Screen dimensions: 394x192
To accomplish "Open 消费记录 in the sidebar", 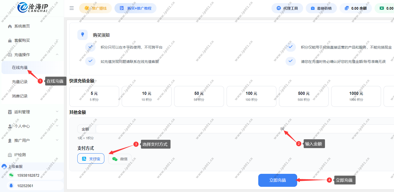I will [x=20, y=96].
